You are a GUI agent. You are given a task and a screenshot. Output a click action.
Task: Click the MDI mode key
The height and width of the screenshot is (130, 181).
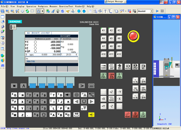[143, 67]
